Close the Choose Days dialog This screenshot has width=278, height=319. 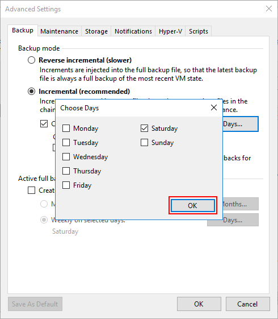click(214, 107)
